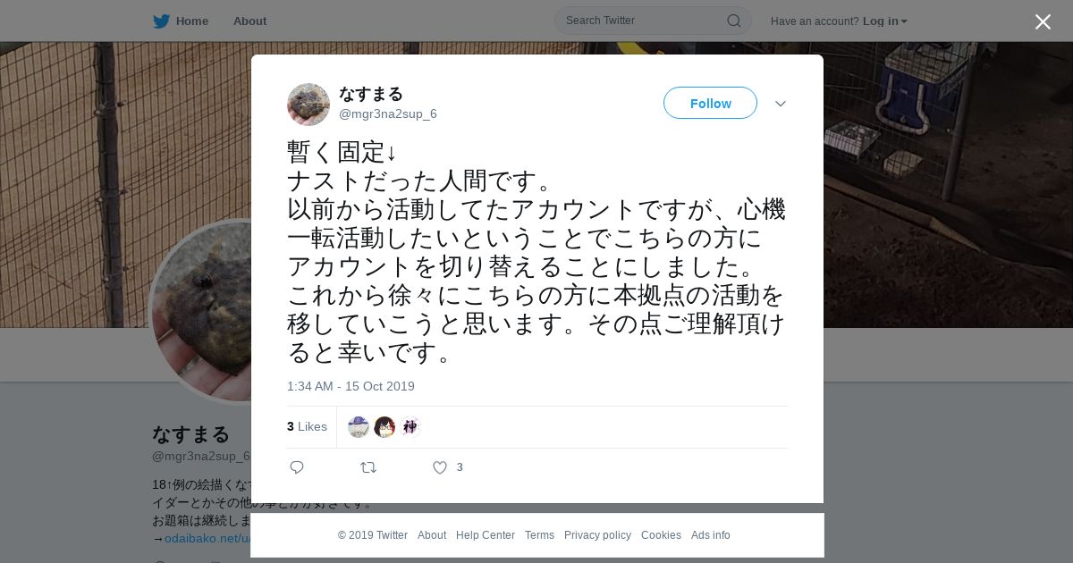1073x563 pixels.
Task: Open なすまる profile avatar in tweet
Action: [x=308, y=105]
